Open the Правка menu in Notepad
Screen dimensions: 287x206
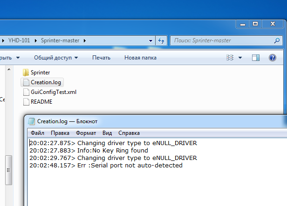[60, 133]
